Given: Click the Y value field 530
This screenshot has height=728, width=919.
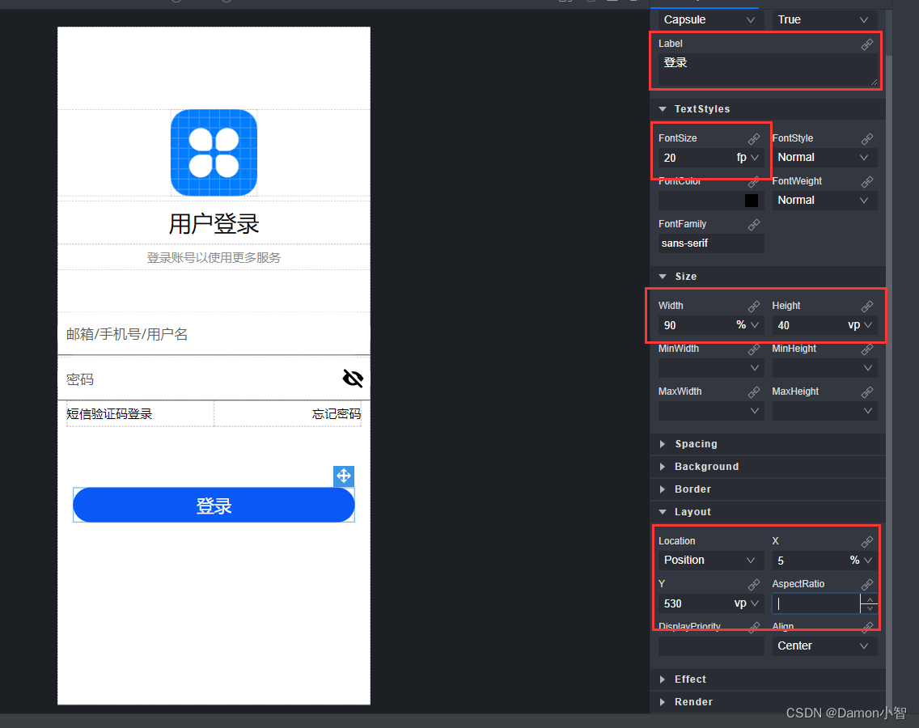Looking at the screenshot, I should click(695, 603).
